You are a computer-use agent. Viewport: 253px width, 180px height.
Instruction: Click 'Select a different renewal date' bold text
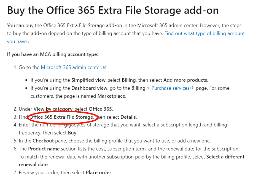(x=225, y=157)
